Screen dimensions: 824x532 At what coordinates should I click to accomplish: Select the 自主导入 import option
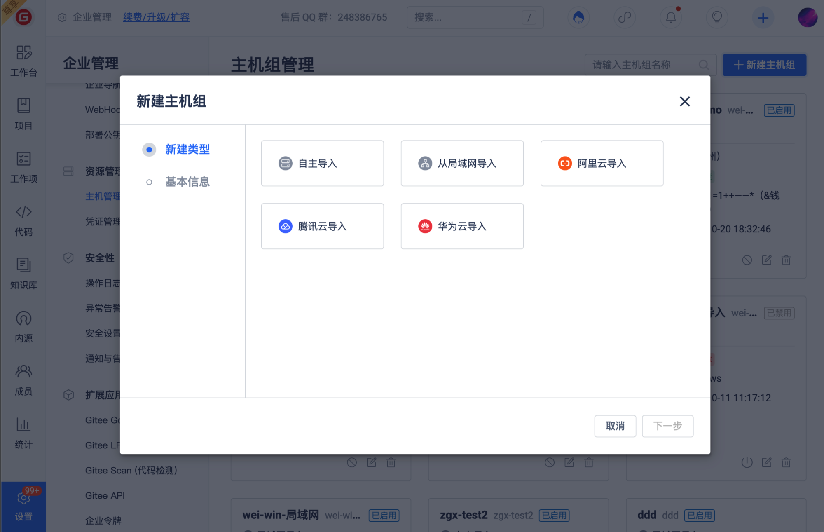[322, 163]
